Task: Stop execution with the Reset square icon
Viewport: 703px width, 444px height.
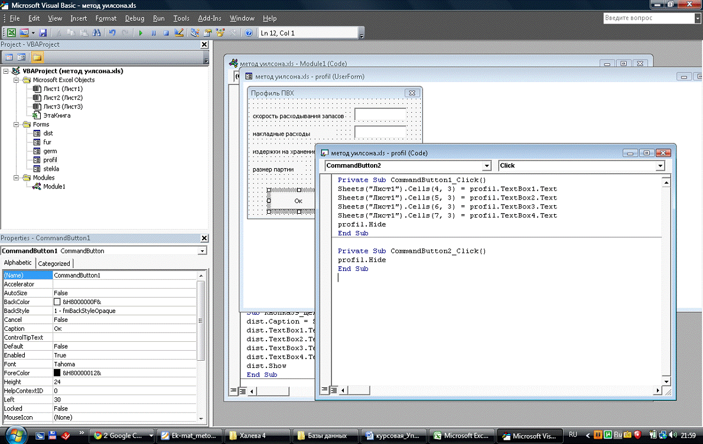Action: (x=166, y=33)
